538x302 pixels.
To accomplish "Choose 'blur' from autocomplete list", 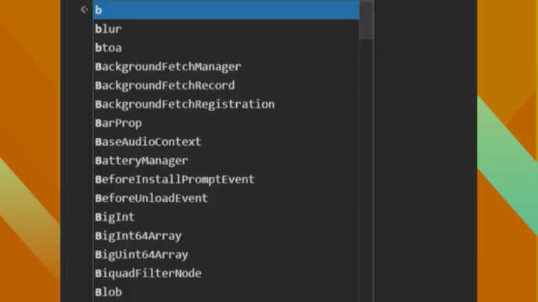I will pos(108,29).
